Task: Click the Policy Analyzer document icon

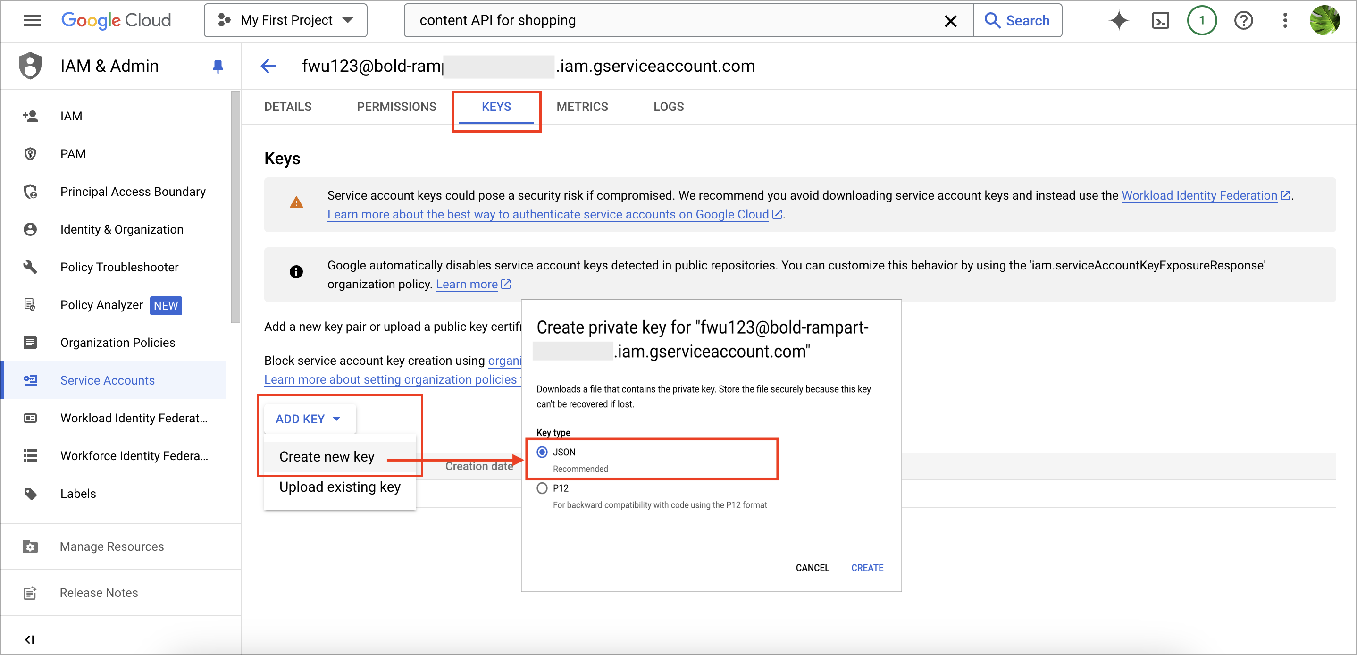Action: point(30,305)
